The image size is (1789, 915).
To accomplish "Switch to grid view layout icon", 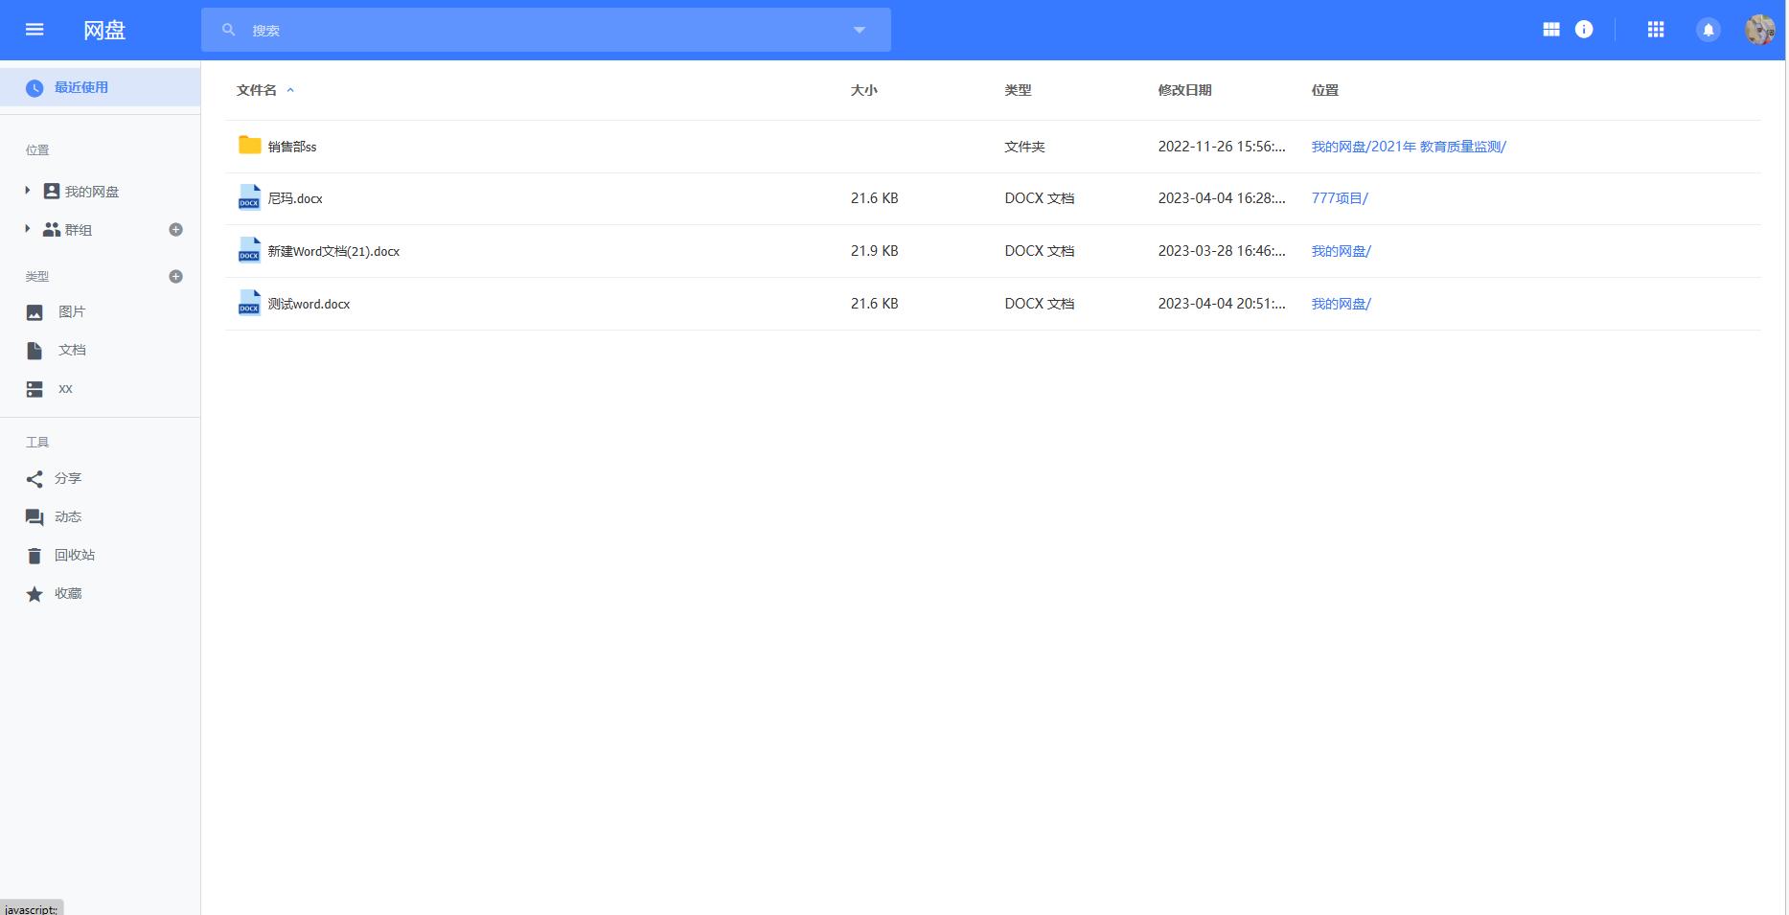I will (x=1551, y=30).
